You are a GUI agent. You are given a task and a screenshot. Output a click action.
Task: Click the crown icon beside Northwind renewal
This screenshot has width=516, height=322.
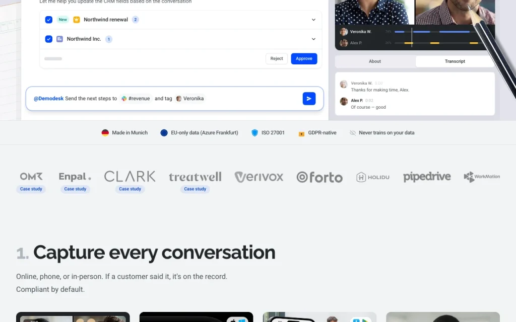point(77,20)
